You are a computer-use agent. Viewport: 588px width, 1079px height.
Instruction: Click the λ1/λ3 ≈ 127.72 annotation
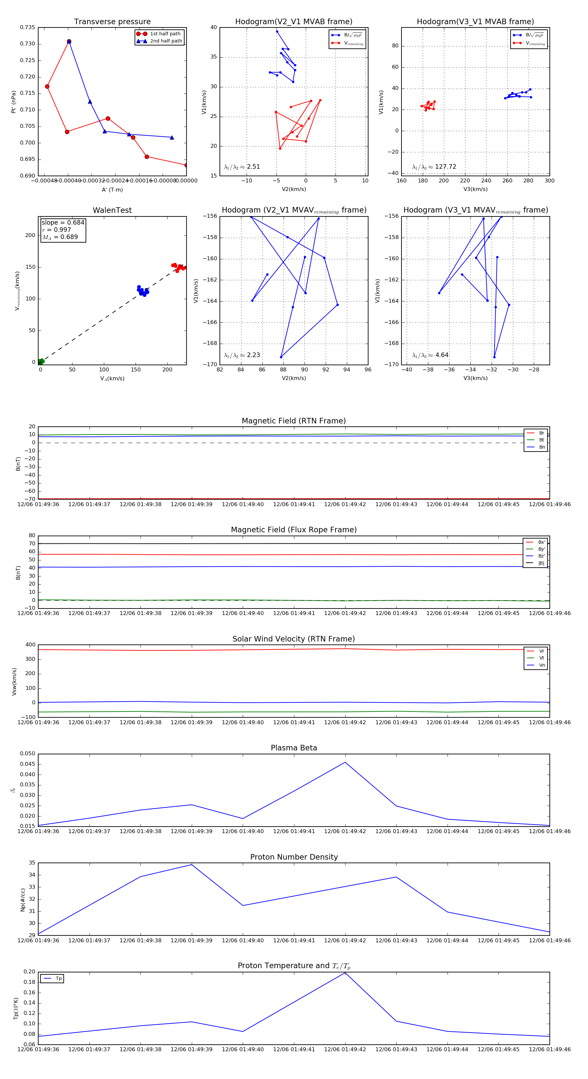click(x=434, y=167)
